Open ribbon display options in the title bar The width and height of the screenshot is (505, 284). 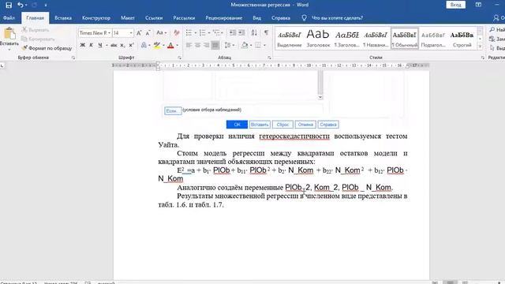pos(478,5)
